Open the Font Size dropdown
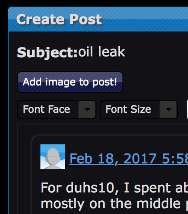Image resolution: width=188 pixels, height=214 pixels. click(138, 109)
